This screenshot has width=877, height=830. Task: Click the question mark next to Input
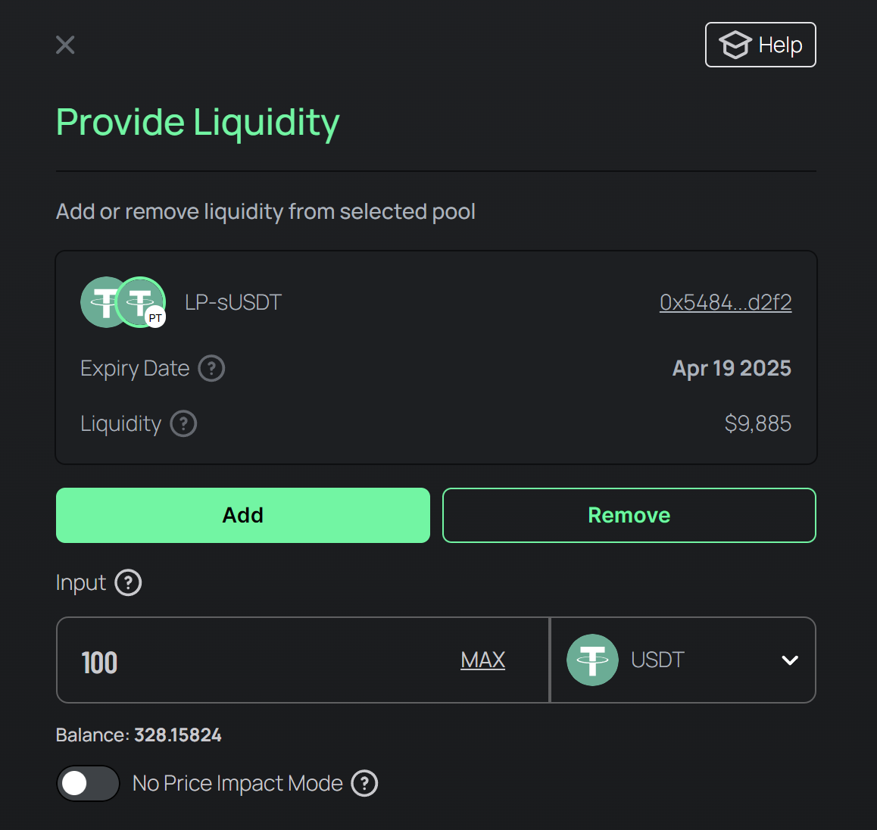[x=128, y=583]
